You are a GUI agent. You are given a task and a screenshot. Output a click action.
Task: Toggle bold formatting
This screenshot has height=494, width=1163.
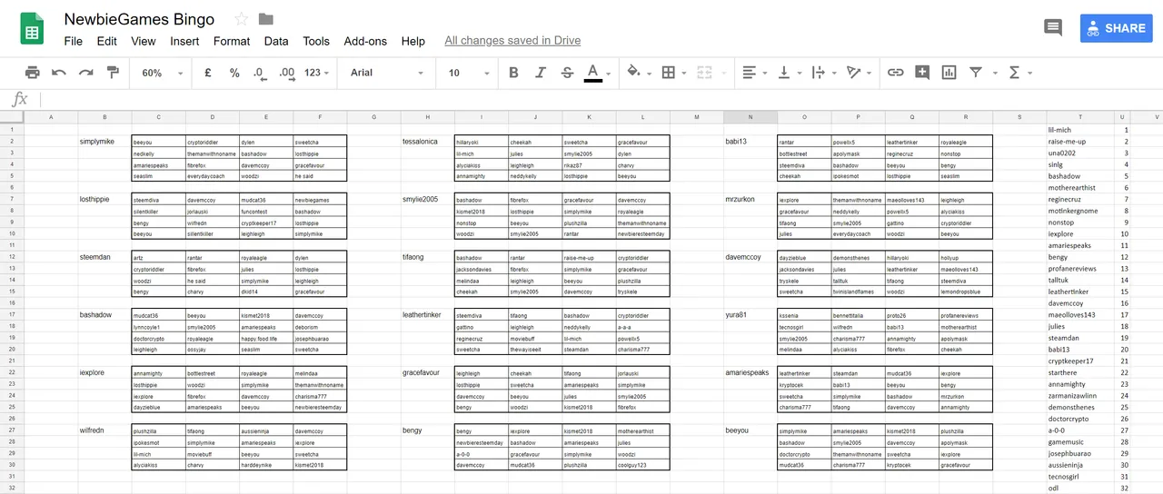[513, 73]
